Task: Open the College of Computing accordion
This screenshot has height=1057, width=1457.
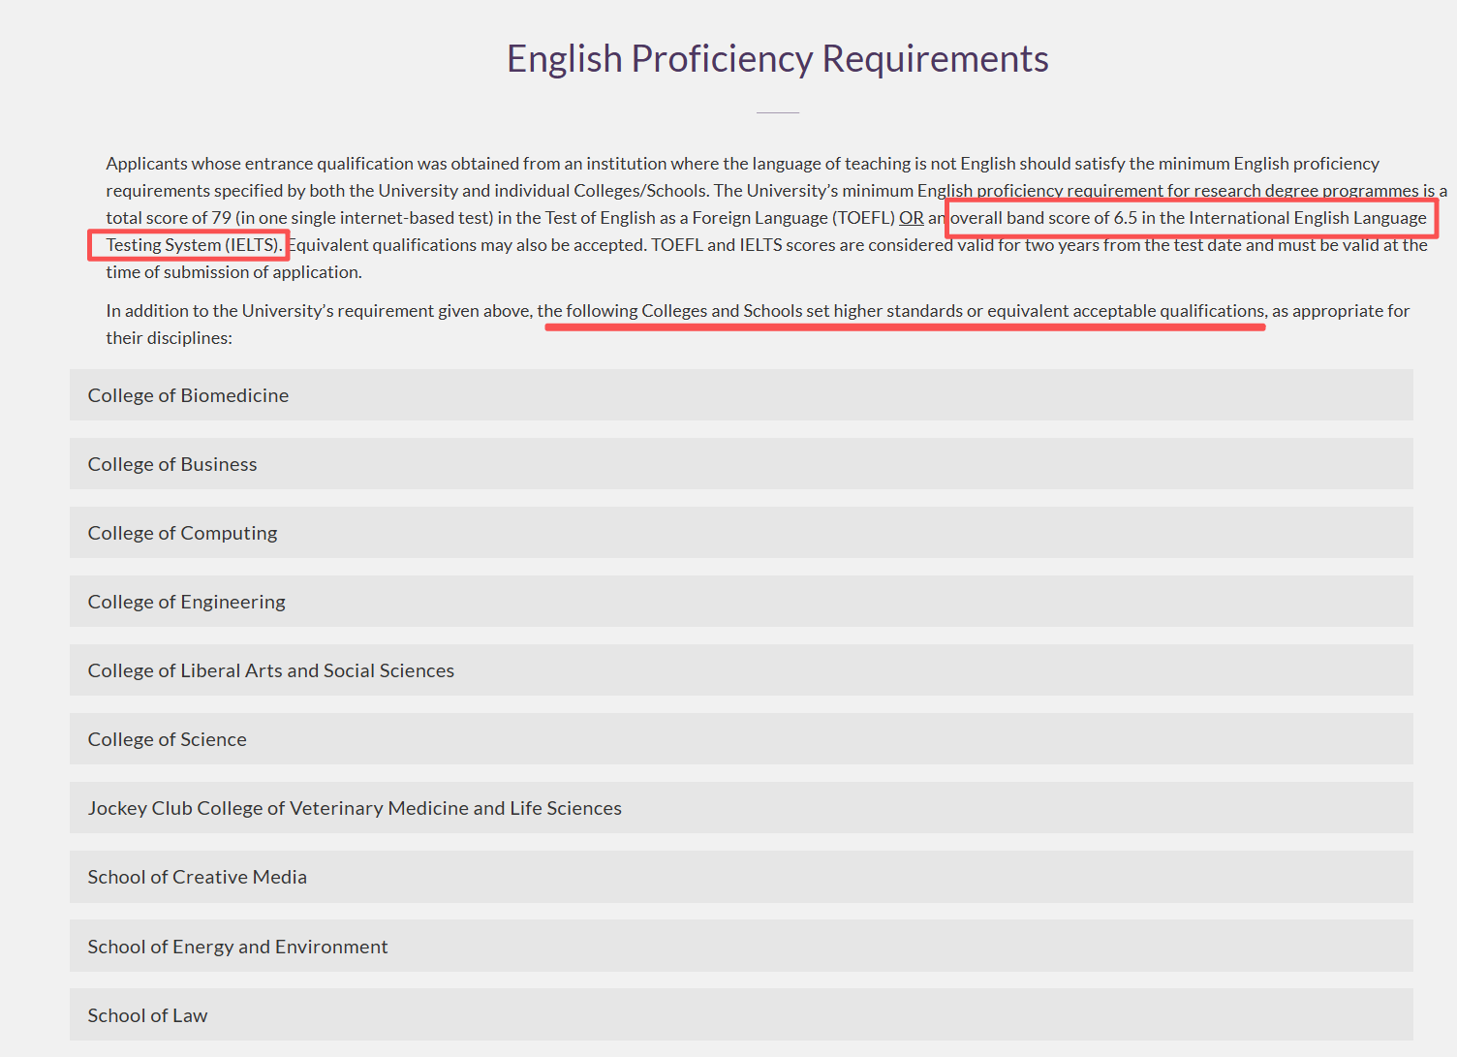Action: (741, 532)
